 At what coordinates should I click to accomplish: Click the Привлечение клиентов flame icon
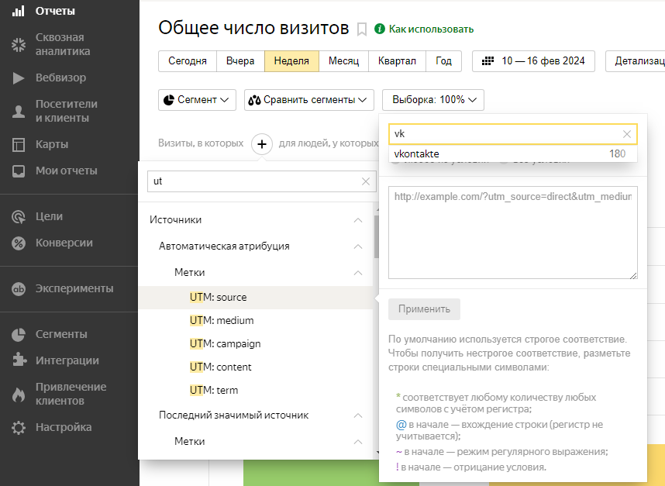(x=19, y=394)
